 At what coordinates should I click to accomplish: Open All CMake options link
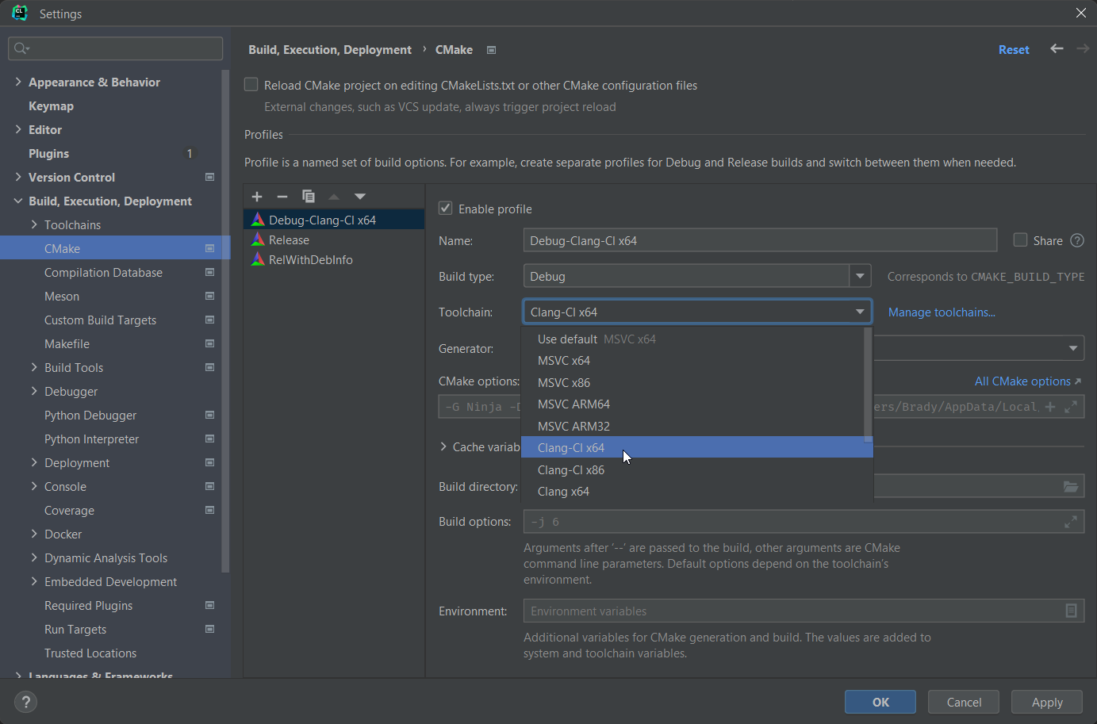click(1027, 381)
